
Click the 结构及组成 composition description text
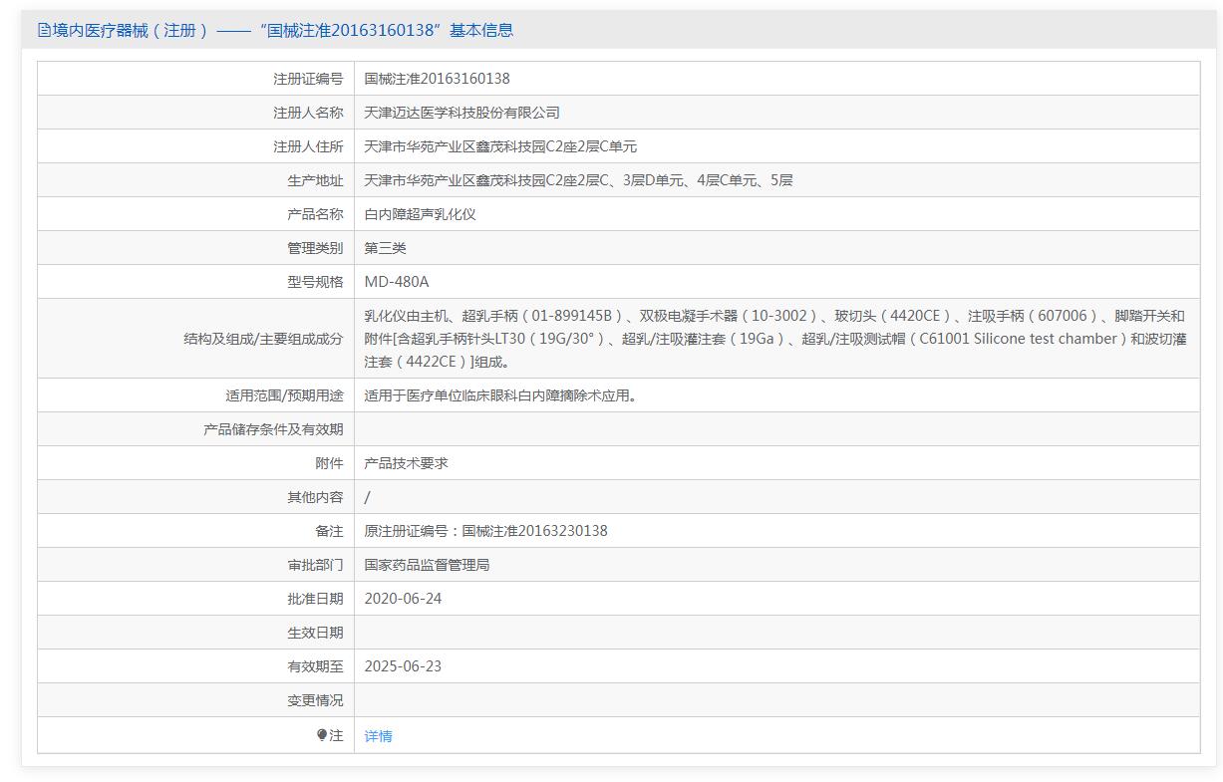click(773, 339)
